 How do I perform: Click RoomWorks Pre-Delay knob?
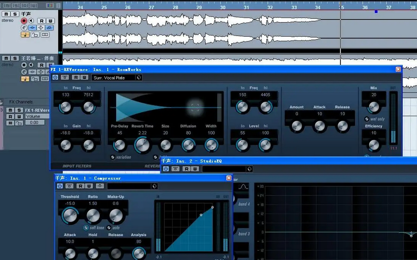[120, 145]
